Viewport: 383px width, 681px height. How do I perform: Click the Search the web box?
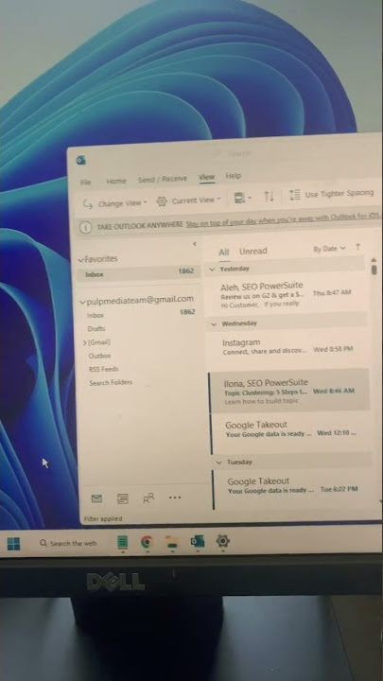pos(68,543)
